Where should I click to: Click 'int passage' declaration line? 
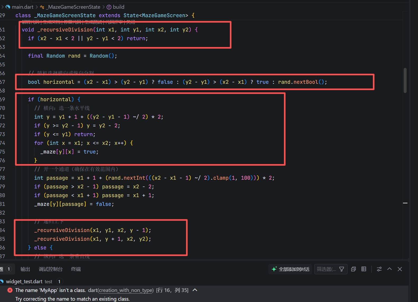pos(154,178)
